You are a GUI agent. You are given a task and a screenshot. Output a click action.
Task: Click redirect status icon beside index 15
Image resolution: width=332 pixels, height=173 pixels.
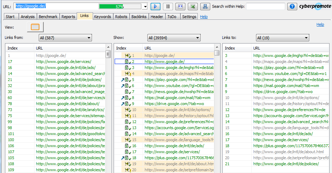[128, 140]
